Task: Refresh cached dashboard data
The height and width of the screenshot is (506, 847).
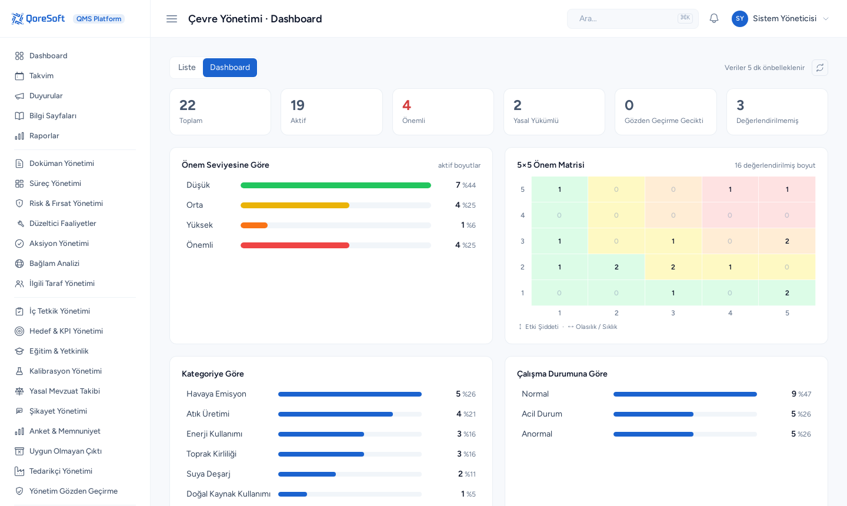Action: [820, 68]
